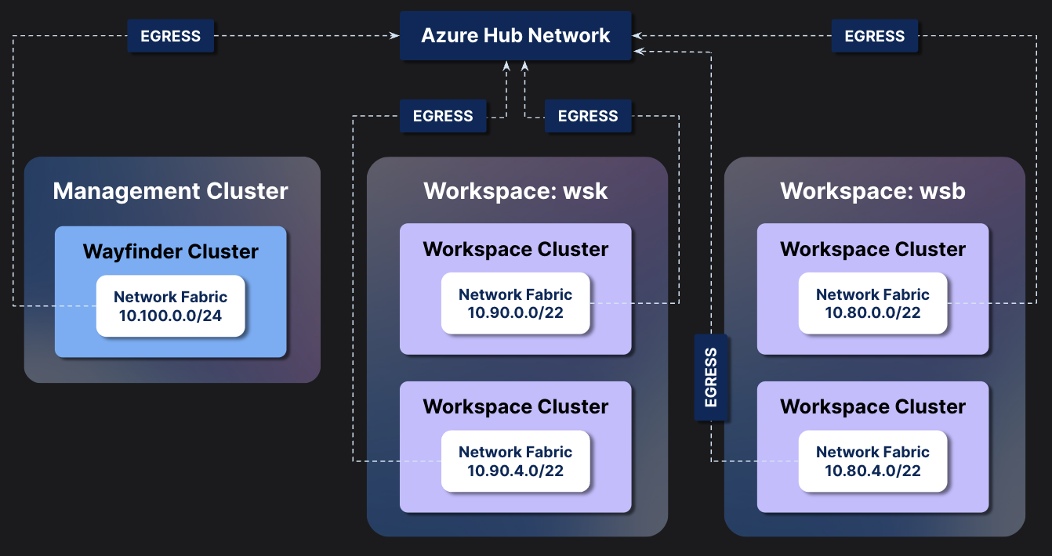Click Network Fabric 10.90.0.0/22 box
Image resolution: width=1052 pixels, height=556 pixels.
516,304
